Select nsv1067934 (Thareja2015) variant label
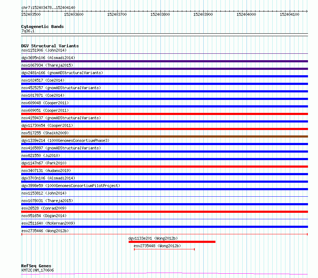This screenshot has width=318, height=278. (x=47, y=65)
